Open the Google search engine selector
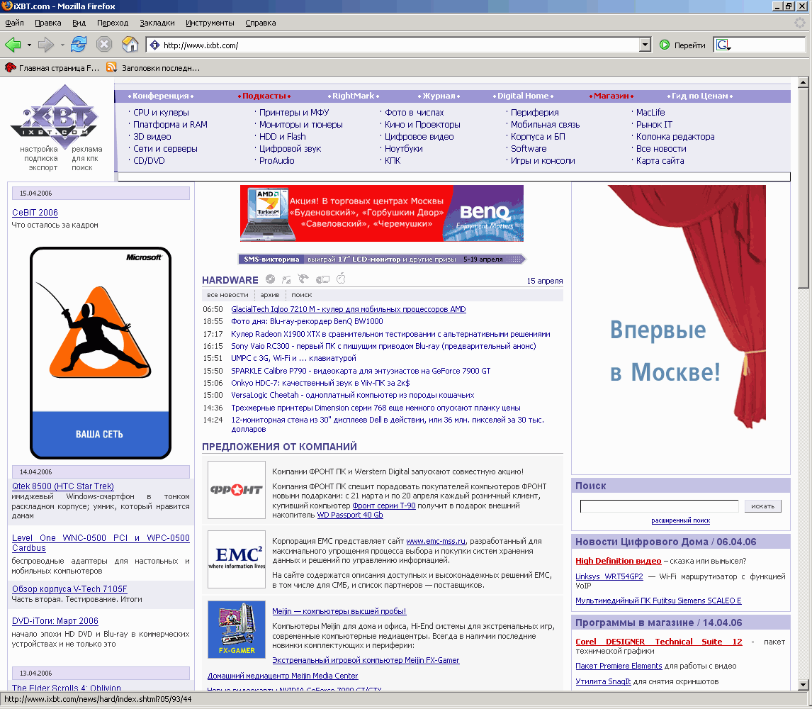 [x=723, y=45]
